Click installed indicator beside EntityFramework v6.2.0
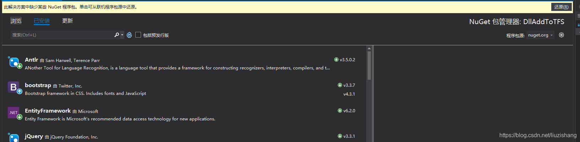 pos(340,110)
